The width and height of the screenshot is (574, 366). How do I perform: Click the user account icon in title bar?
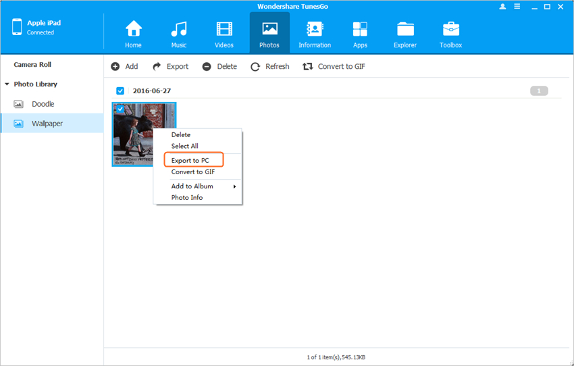coord(502,6)
